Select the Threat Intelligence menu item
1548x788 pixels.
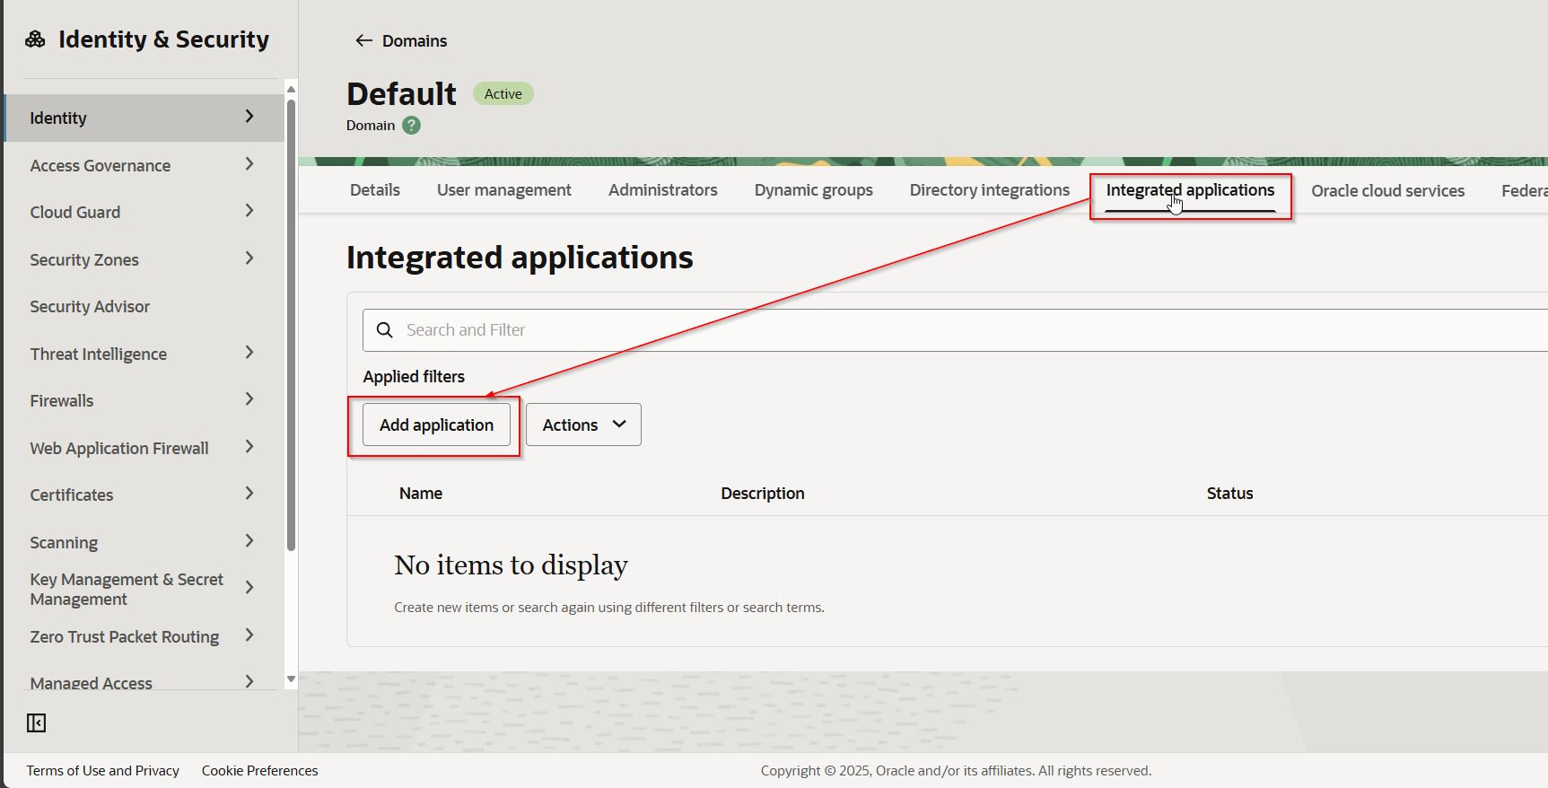pyautogui.click(x=99, y=355)
